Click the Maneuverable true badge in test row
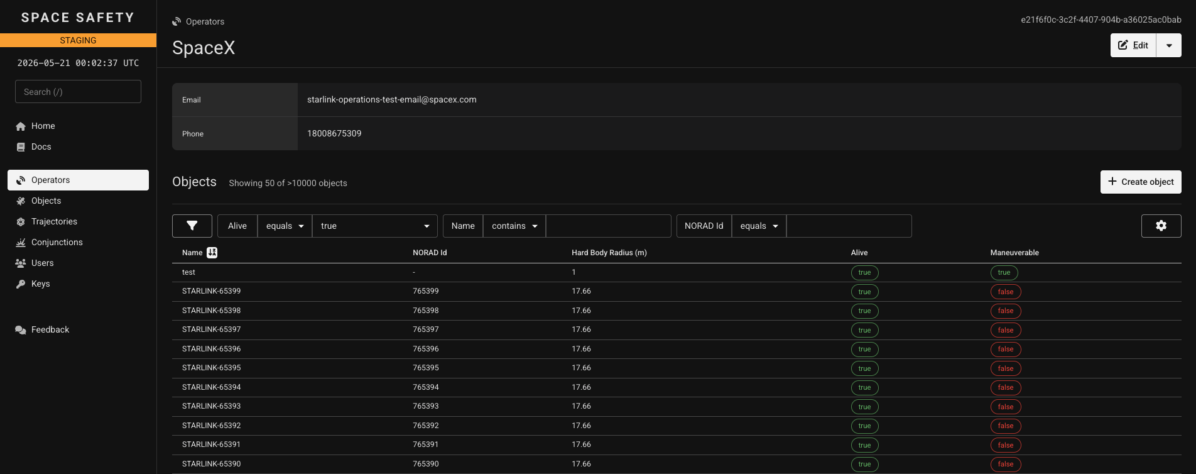The image size is (1196, 474). click(1004, 272)
